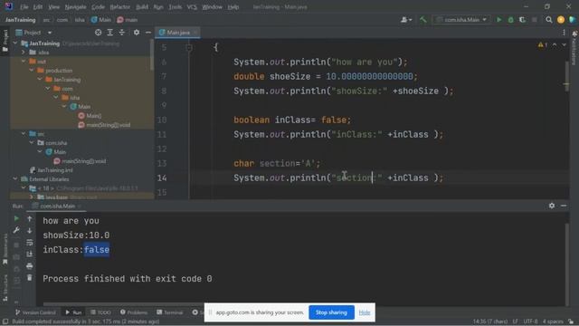Click the Stop square in the top toolbar
The width and height of the screenshot is (579, 326).
[535, 20]
